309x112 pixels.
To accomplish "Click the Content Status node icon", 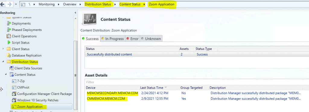I will pyautogui.click(x=11, y=75).
